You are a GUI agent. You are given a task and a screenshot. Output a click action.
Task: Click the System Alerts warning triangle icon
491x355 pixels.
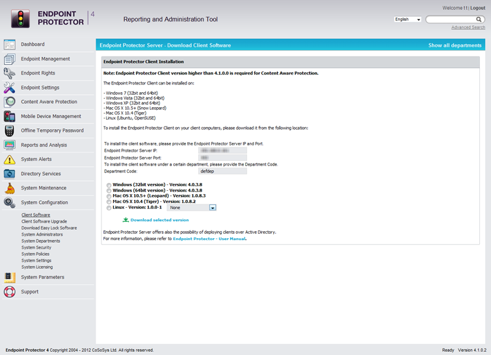[x=9, y=160]
